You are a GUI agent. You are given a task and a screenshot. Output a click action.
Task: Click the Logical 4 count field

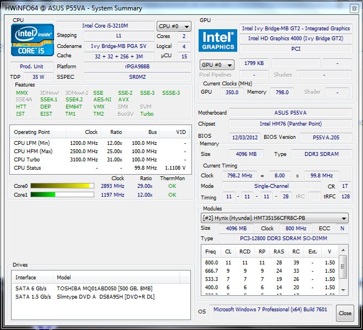tap(184, 46)
